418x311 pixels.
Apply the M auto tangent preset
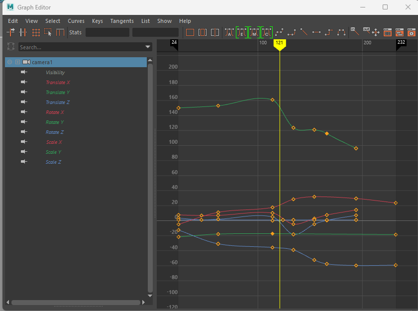coord(254,32)
